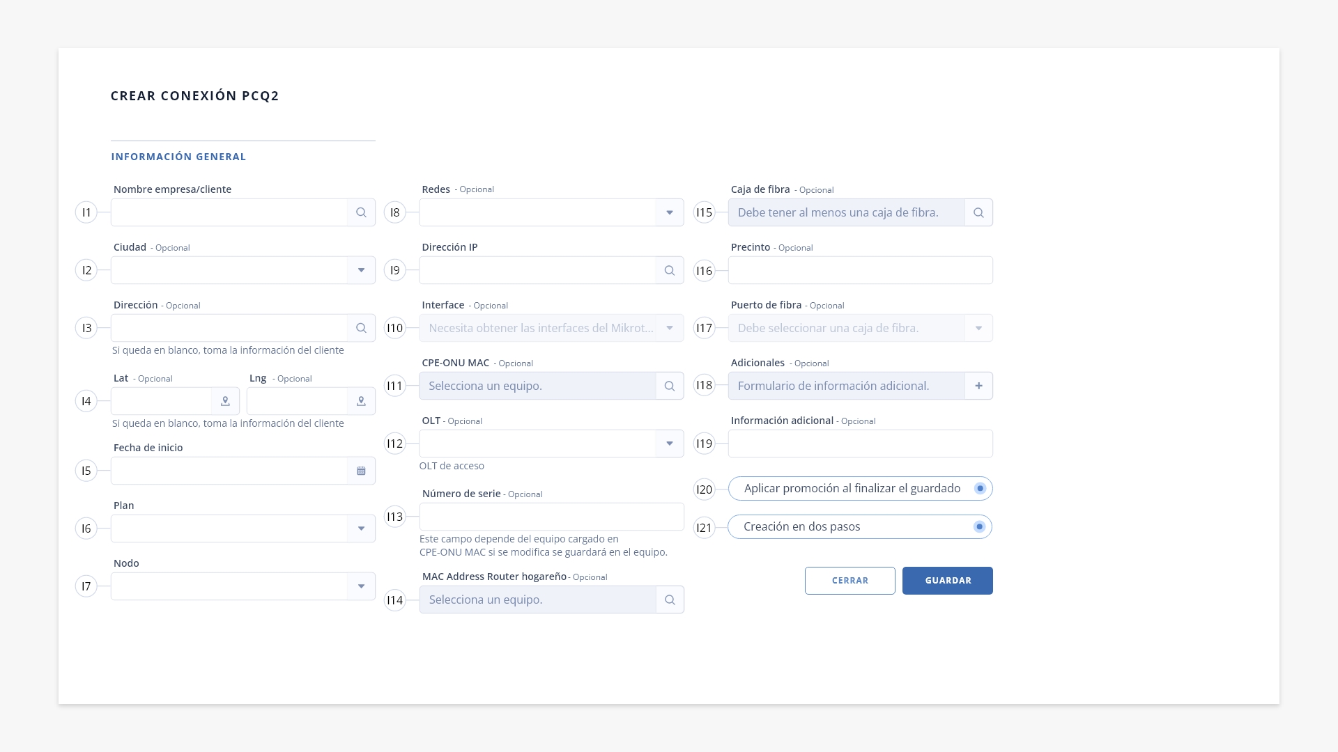This screenshot has width=1338, height=752.
Task: Click the 'OLT de acceso' hint text
Action: (x=452, y=466)
